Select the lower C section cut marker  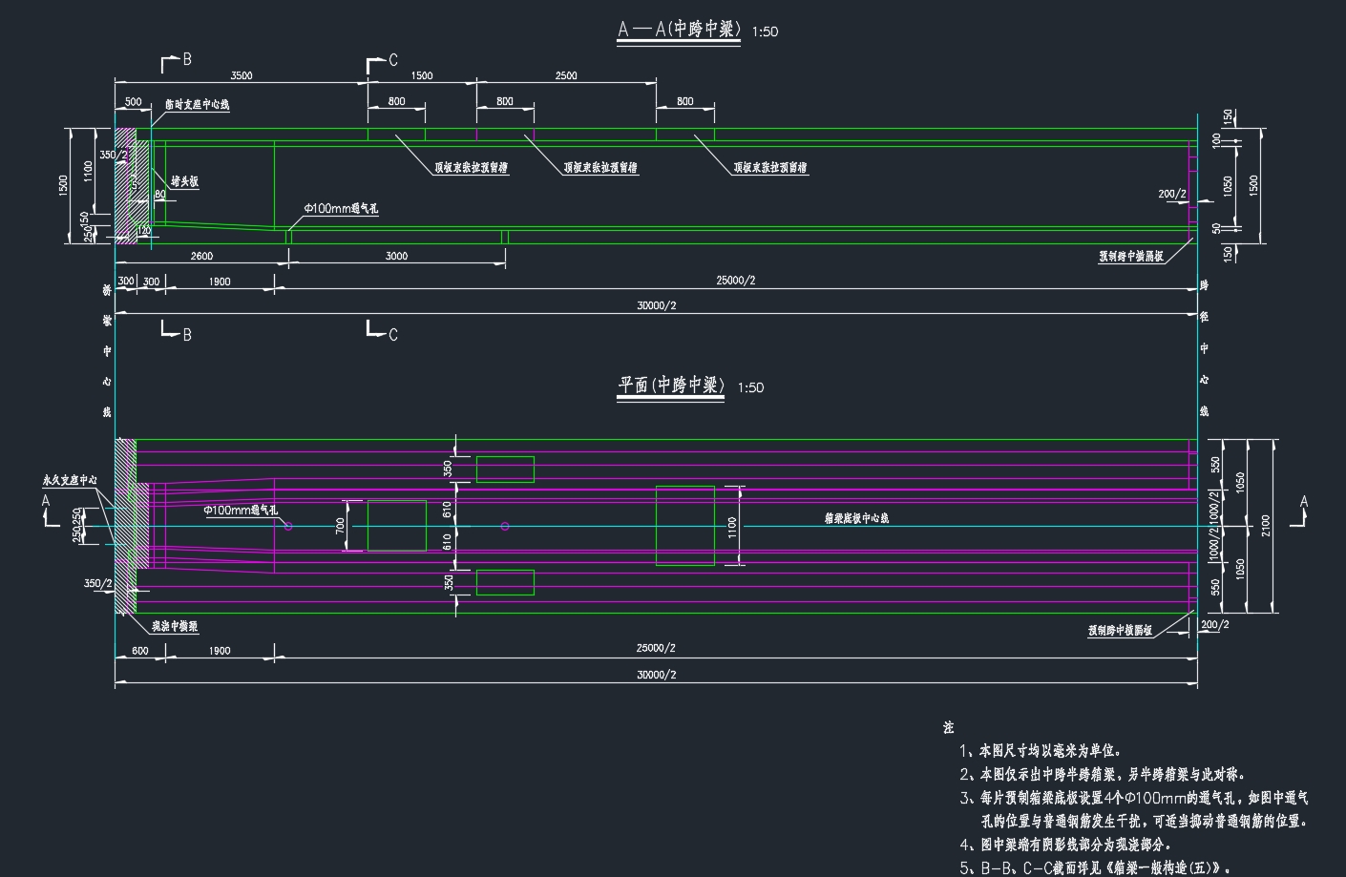(x=382, y=331)
